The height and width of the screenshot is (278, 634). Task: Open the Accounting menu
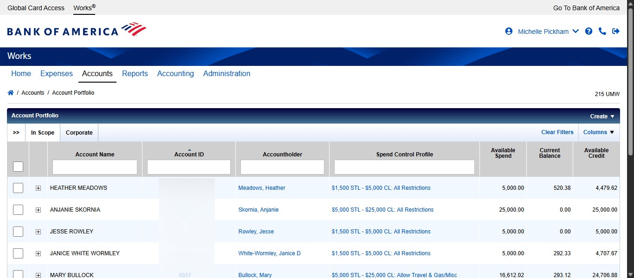pyautogui.click(x=175, y=73)
